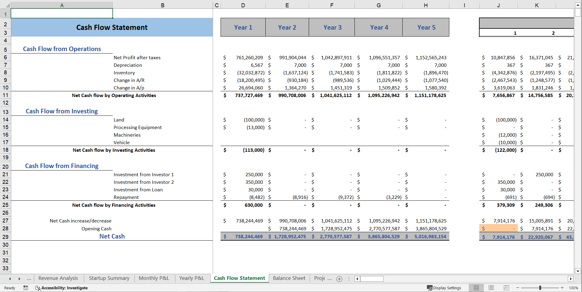Open the Monthly P&L sheet tab

tap(154, 278)
